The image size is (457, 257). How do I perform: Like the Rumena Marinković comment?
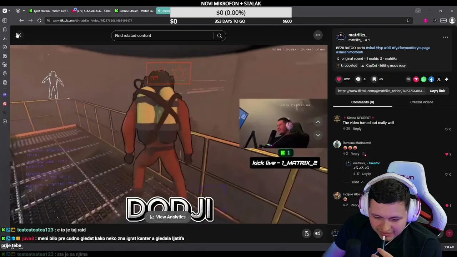(x=447, y=154)
